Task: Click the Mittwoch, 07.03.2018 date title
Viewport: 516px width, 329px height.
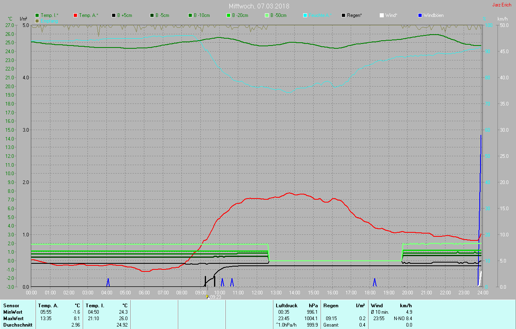Action: click(x=259, y=6)
